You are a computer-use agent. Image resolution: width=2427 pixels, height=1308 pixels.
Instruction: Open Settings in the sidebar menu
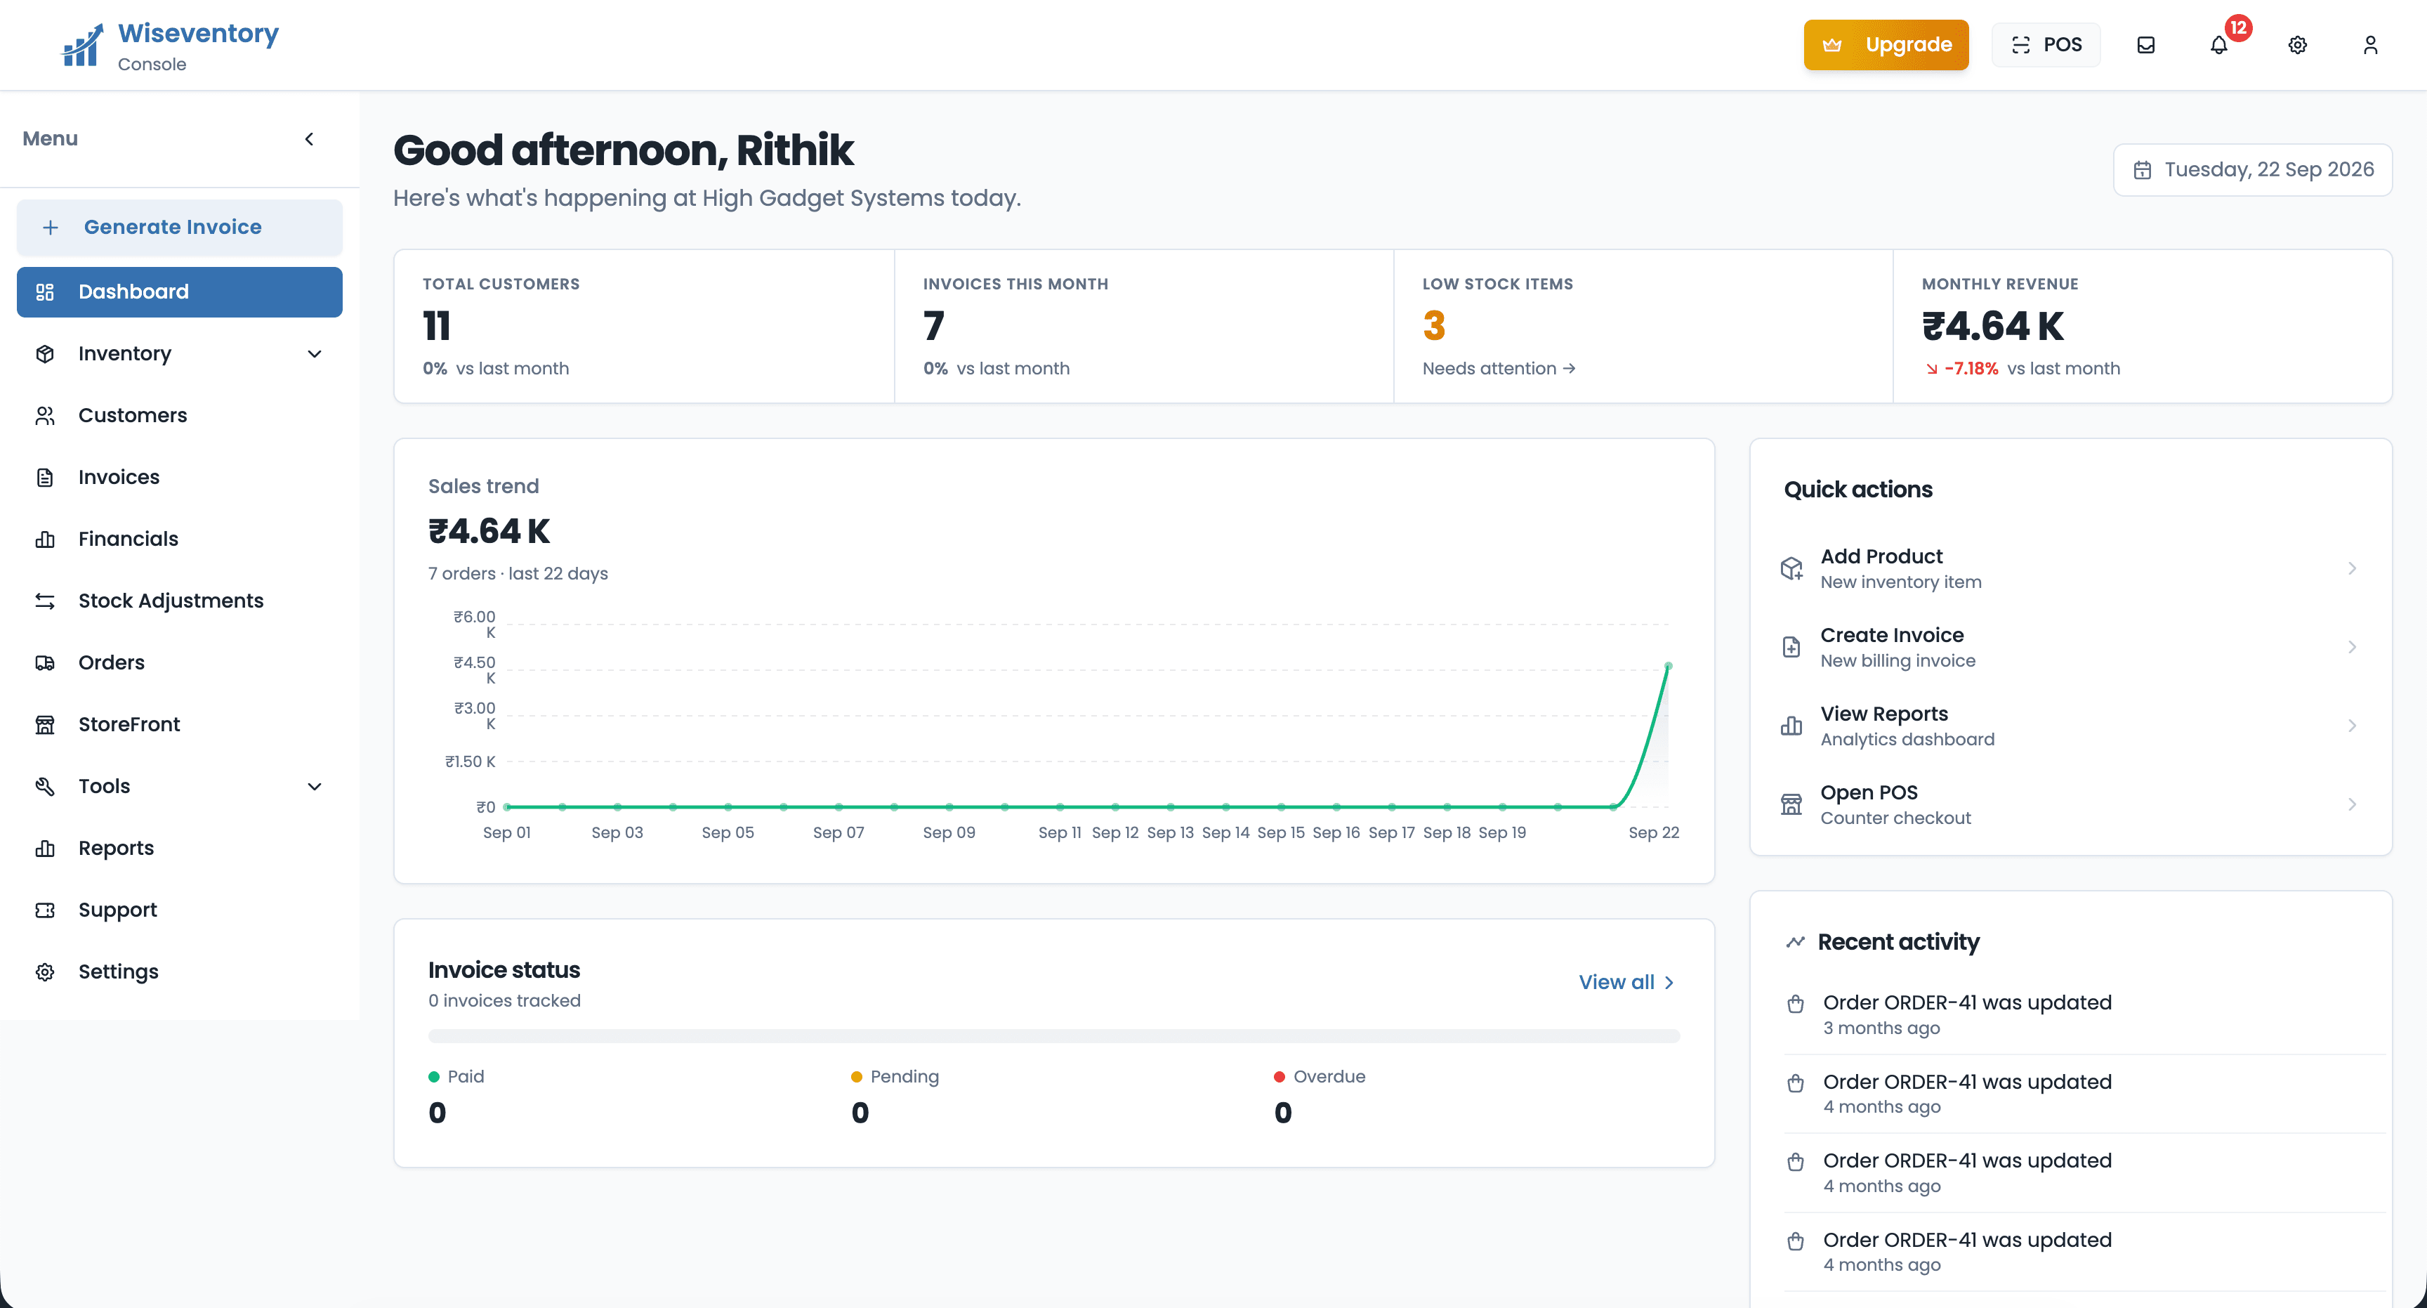[179, 972]
